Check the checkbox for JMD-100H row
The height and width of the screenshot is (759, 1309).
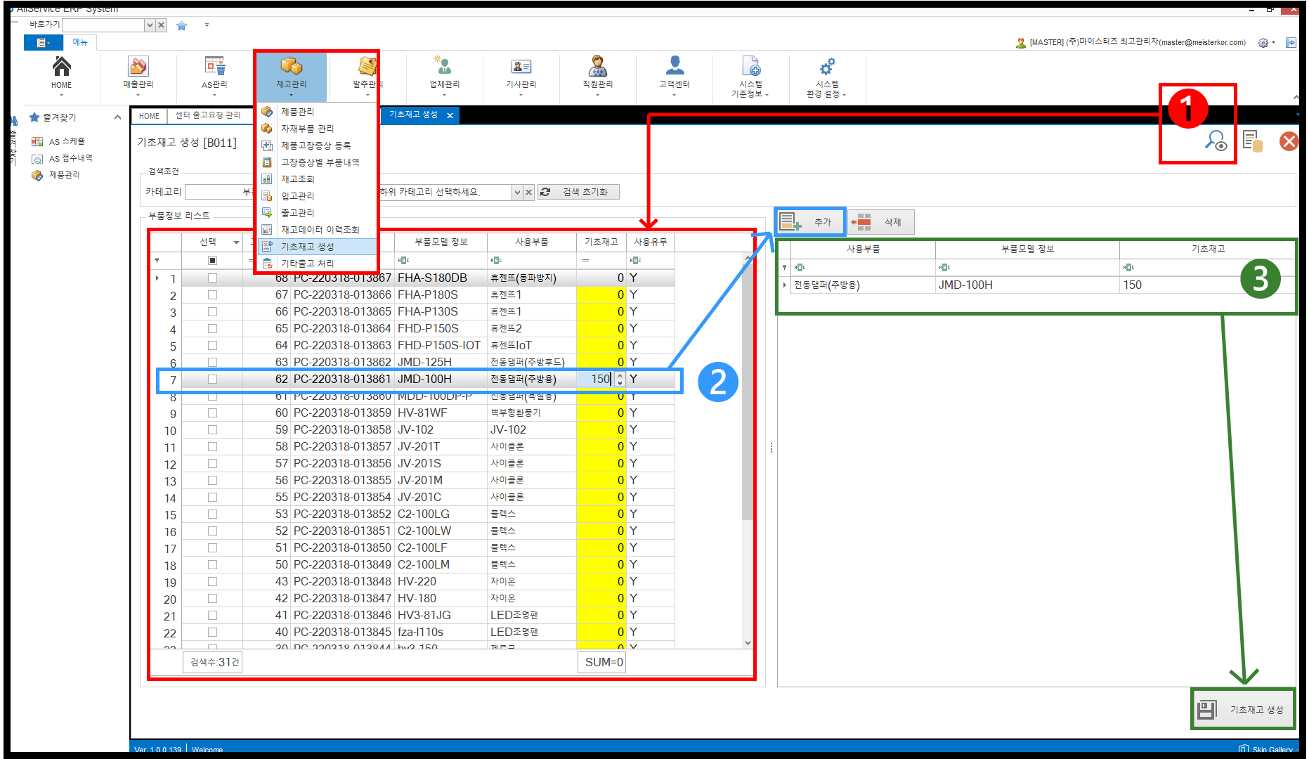point(212,379)
